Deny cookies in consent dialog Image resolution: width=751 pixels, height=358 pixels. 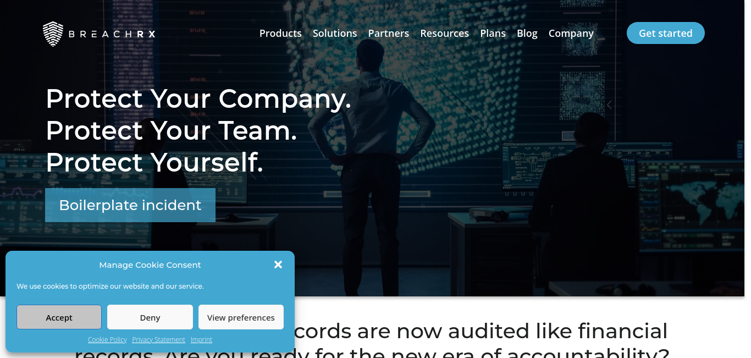point(150,317)
